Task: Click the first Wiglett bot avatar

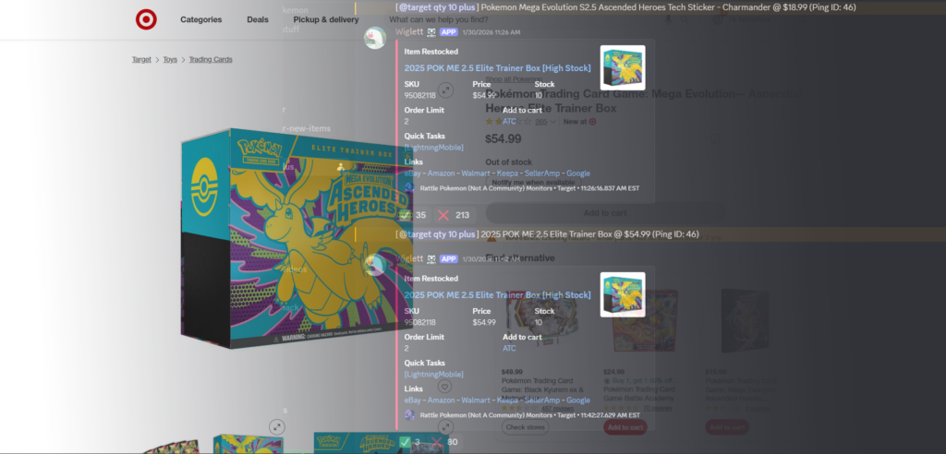Action: tap(375, 38)
